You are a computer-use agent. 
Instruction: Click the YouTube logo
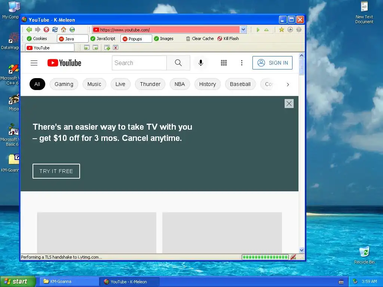coord(64,63)
